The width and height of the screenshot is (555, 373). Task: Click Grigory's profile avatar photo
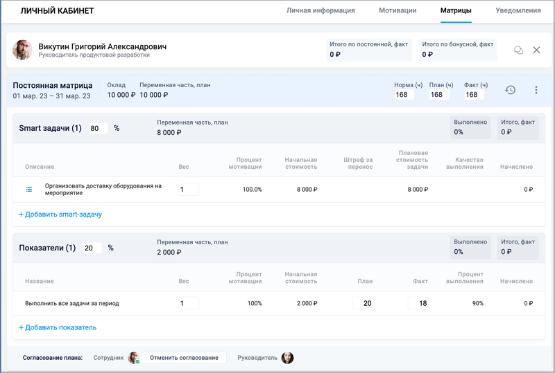[x=23, y=50]
